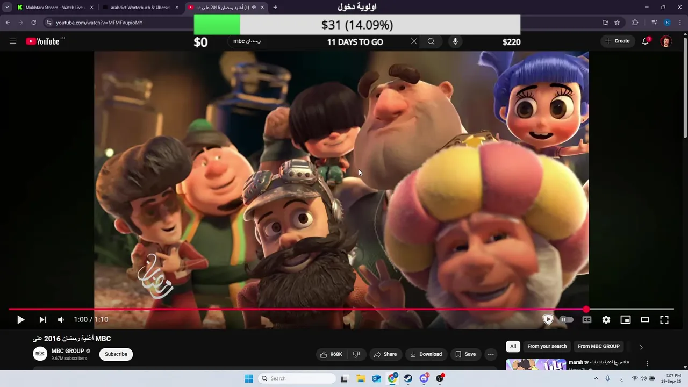
Task: Open File Explorer from the taskbar
Action: 360,378
